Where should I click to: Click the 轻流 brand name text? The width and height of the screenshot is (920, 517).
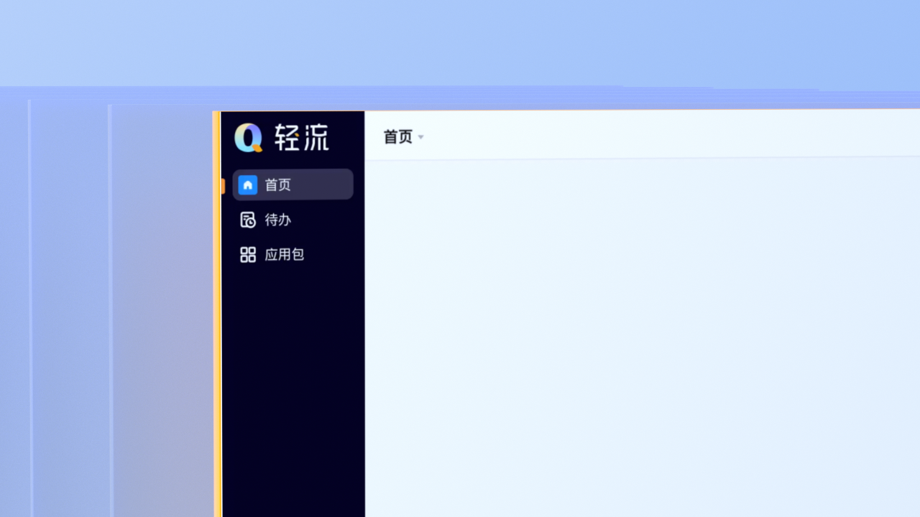[302, 137]
